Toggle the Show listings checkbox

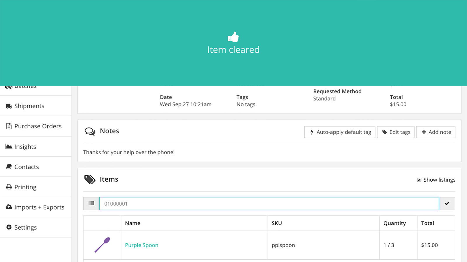(x=419, y=180)
